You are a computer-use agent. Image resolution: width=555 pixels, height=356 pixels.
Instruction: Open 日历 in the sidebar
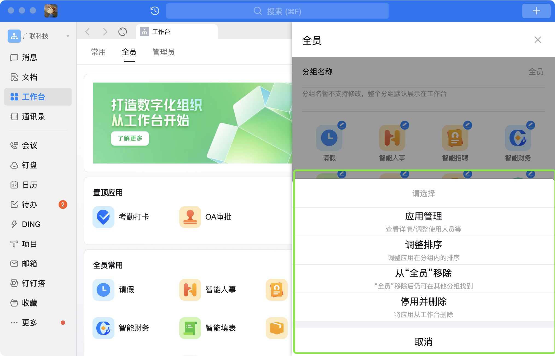pos(38,185)
